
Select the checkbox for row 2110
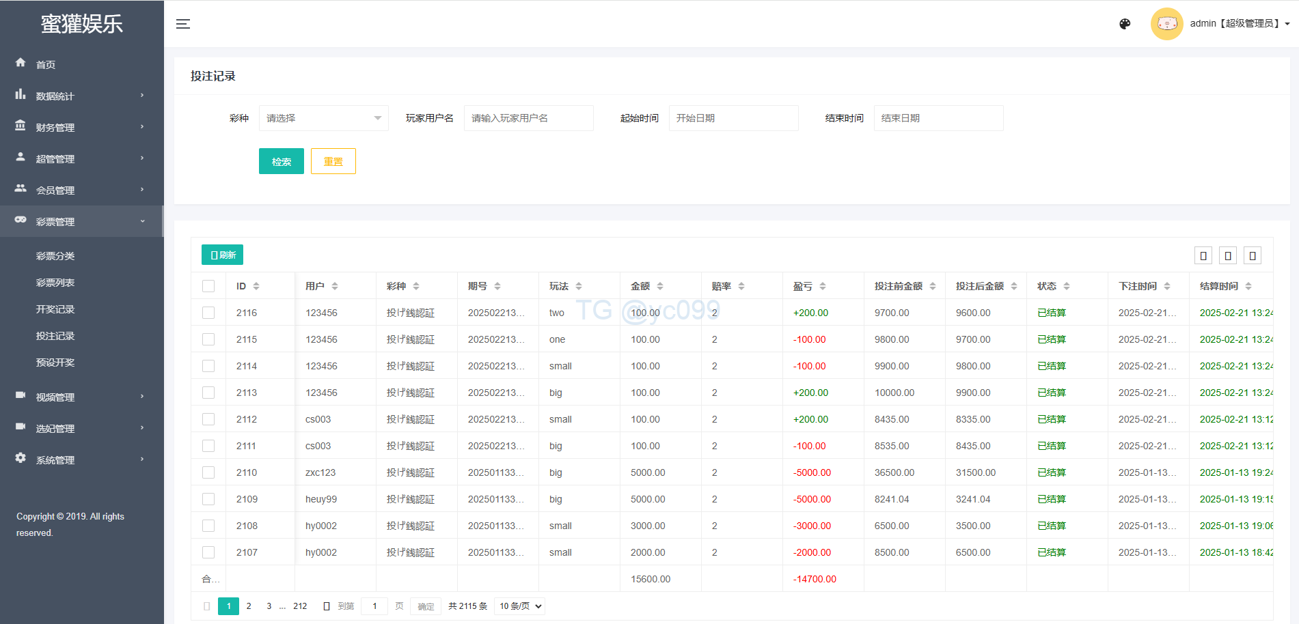(x=208, y=472)
